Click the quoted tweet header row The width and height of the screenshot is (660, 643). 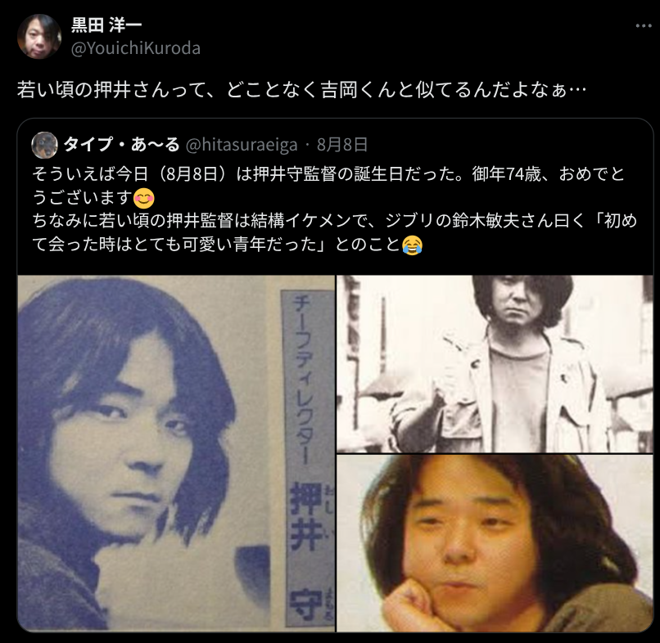pos(200,145)
